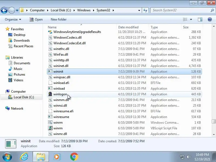
Task: Expand the arrow after System32 breadcrumb
Action: (113, 10)
